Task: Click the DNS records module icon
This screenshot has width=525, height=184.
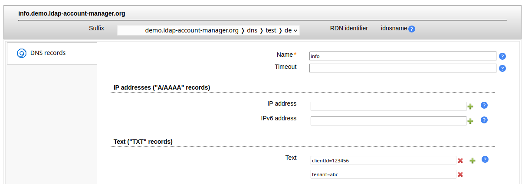Action: [x=22, y=53]
